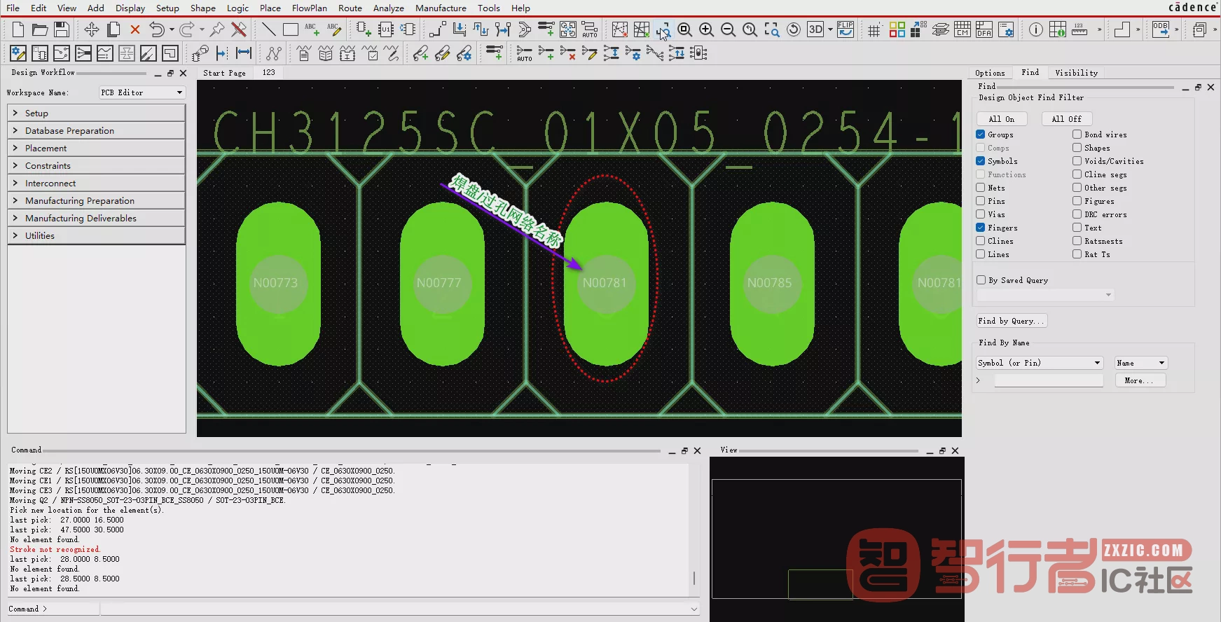1221x622 pixels.
Task: Click the Flip design icon
Action: point(846,29)
